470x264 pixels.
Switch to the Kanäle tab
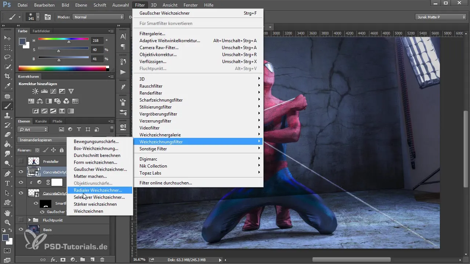click(41, 121)
